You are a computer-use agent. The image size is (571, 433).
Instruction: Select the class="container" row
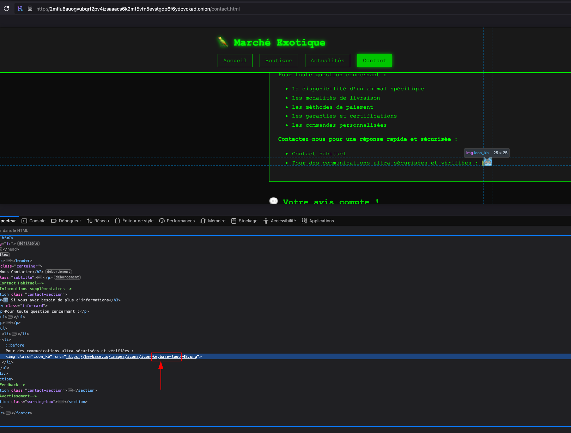coord(285,266)
